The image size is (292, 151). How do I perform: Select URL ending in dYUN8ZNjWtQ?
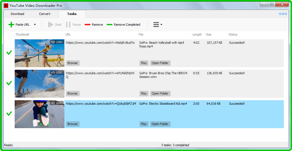100,75
